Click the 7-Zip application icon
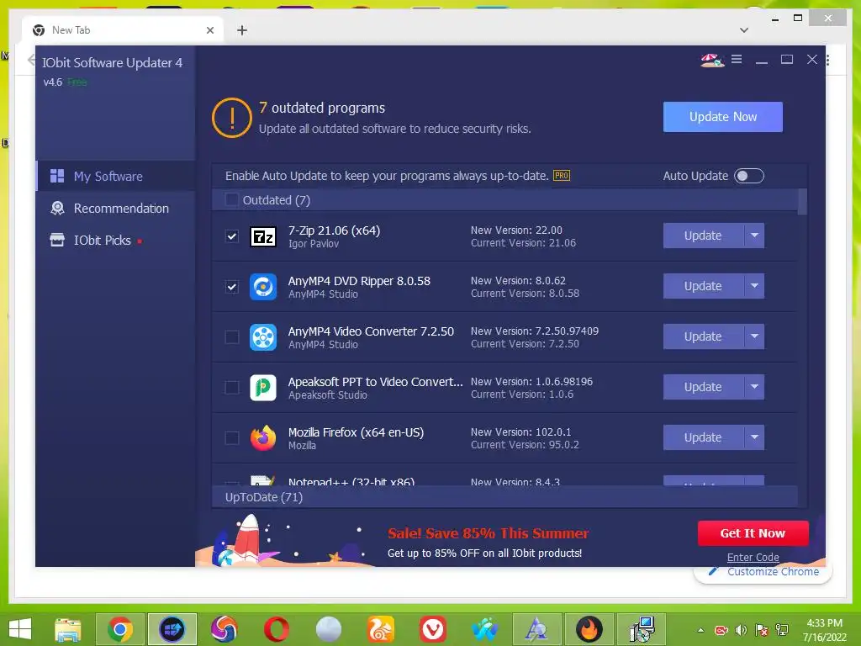861x646 pixels. pyautogui.click(x=263, y=236)
